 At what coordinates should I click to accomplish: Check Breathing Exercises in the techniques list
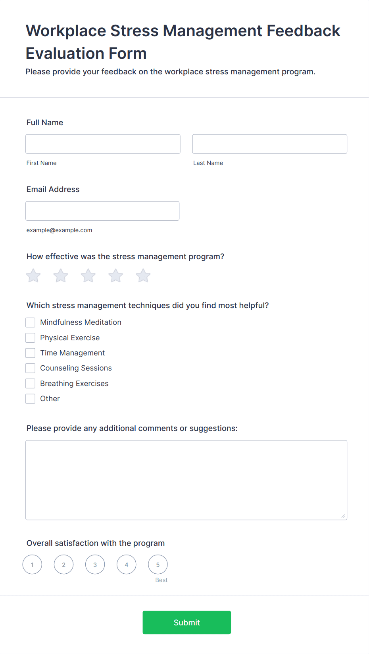point(30,383)
